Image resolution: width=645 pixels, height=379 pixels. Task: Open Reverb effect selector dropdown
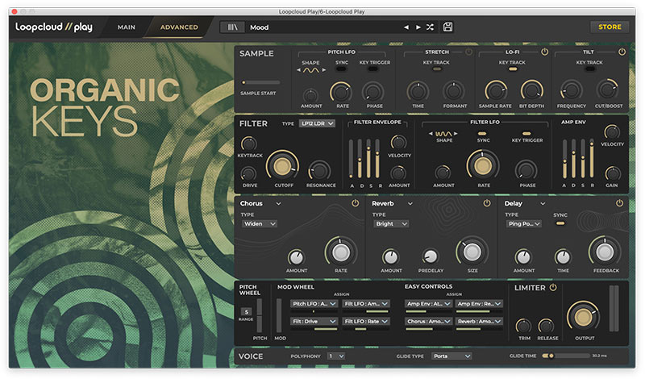tap(410, 204)
